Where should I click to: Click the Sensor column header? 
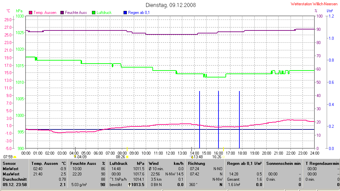[x=9, y=164]
